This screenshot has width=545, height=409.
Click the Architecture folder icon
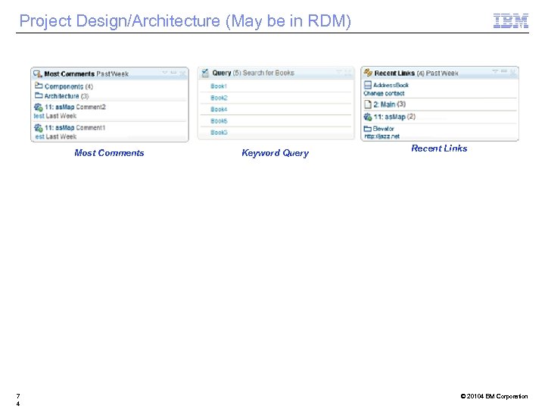[x=39, y=95]
